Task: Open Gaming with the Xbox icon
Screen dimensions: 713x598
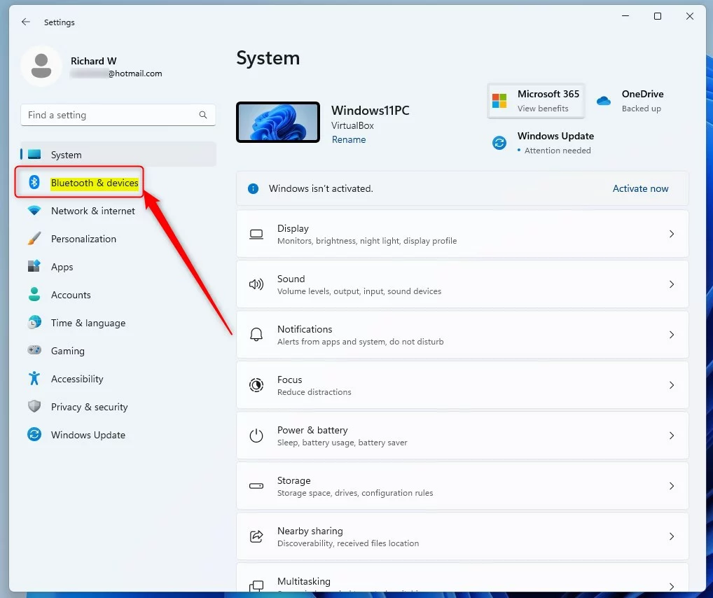Action: coord(34,351)
